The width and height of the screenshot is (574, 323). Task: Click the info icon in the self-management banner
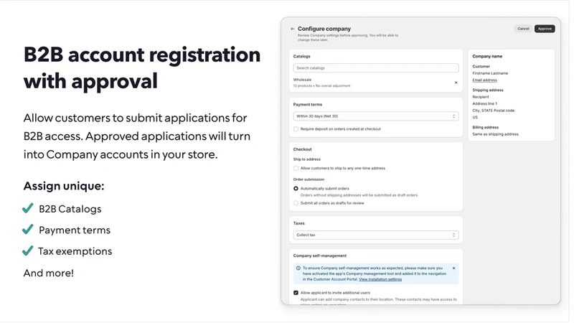point(298,268)
